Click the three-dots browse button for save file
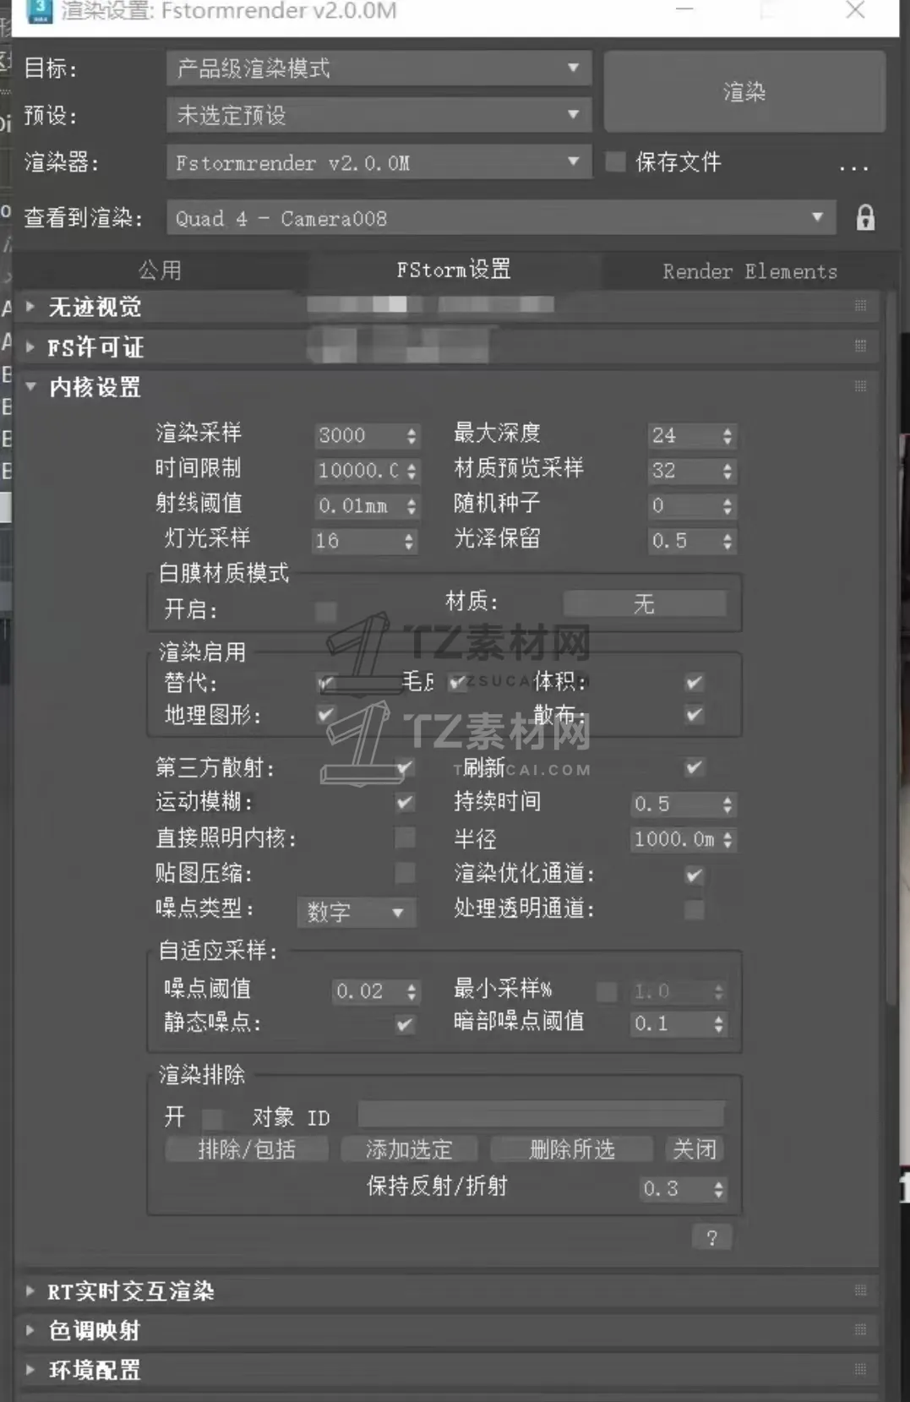 tap(853, 166)
